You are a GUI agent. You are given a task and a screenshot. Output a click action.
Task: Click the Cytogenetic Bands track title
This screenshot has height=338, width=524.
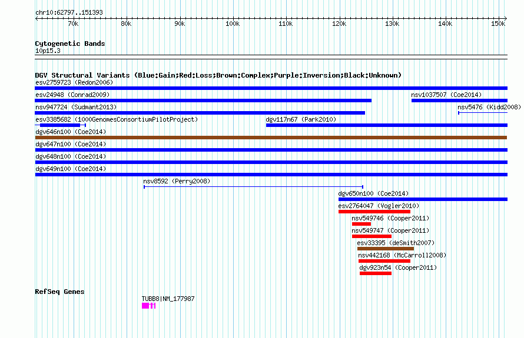point(70,43)
